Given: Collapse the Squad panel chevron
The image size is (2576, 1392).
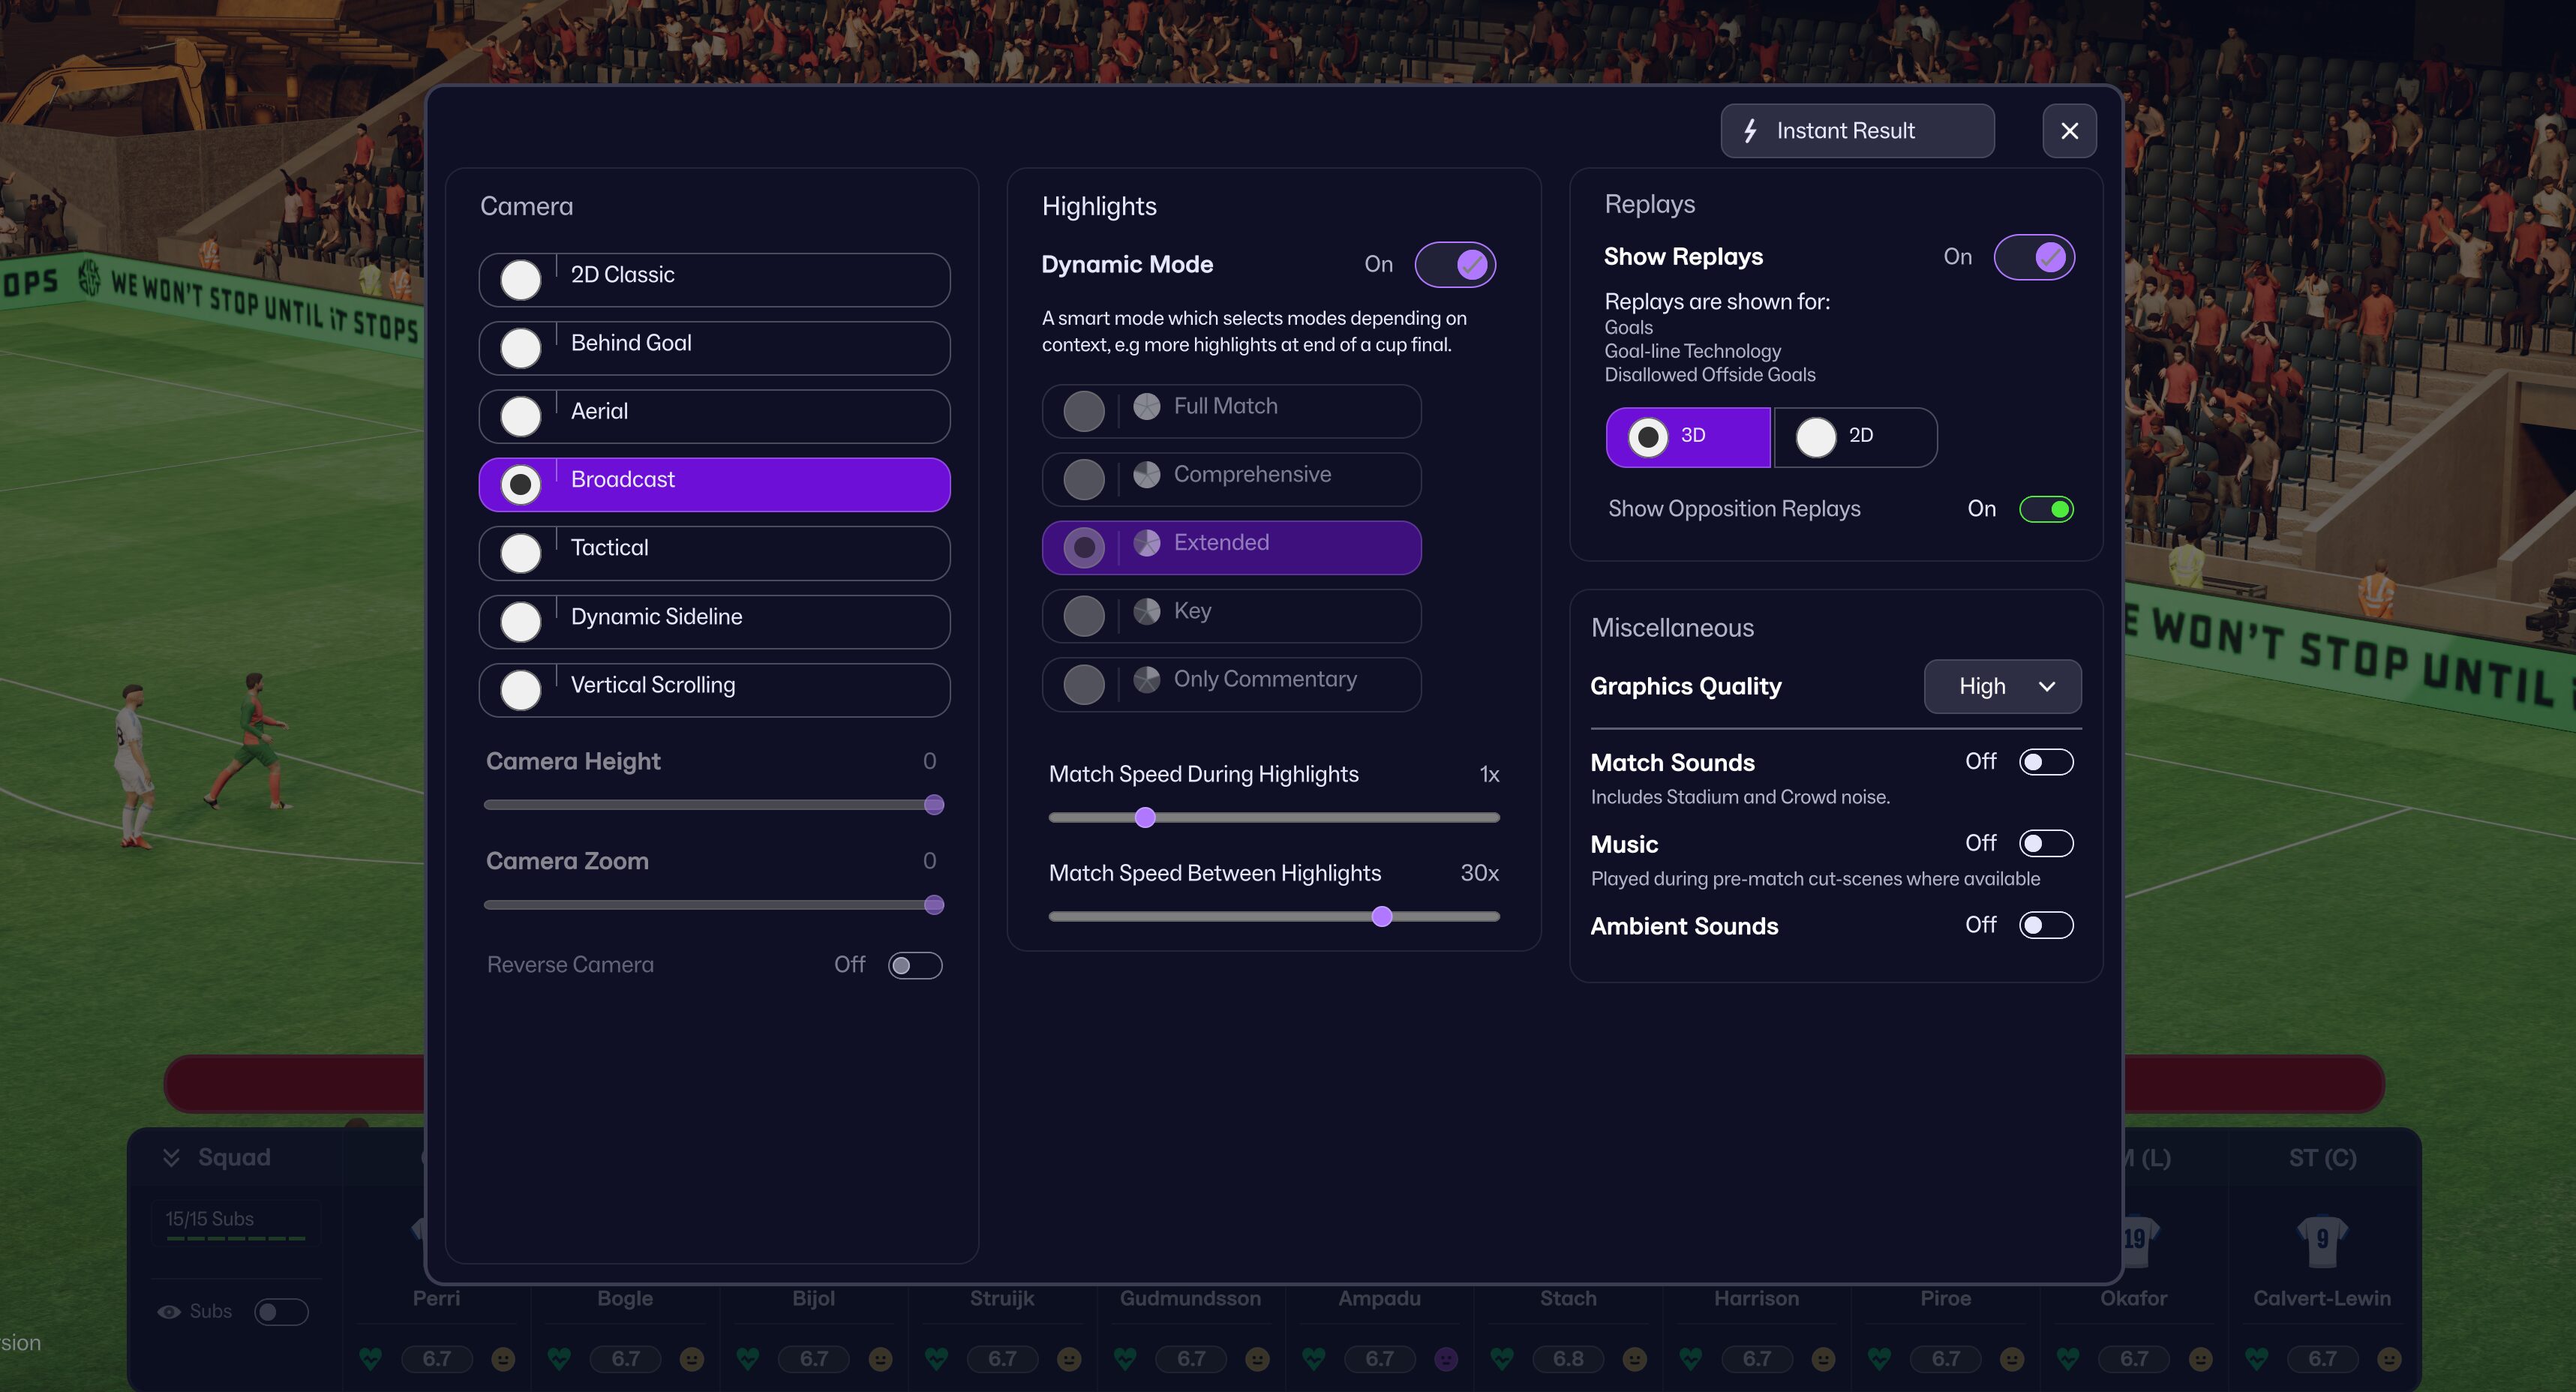Looking at the screenshot, I should click(x=171, y=1157).
